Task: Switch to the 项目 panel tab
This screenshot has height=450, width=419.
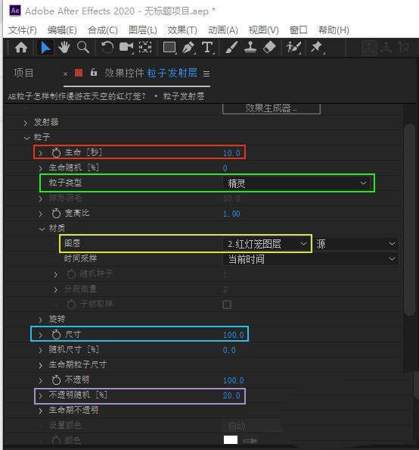Action: click(x=23, y=73)
